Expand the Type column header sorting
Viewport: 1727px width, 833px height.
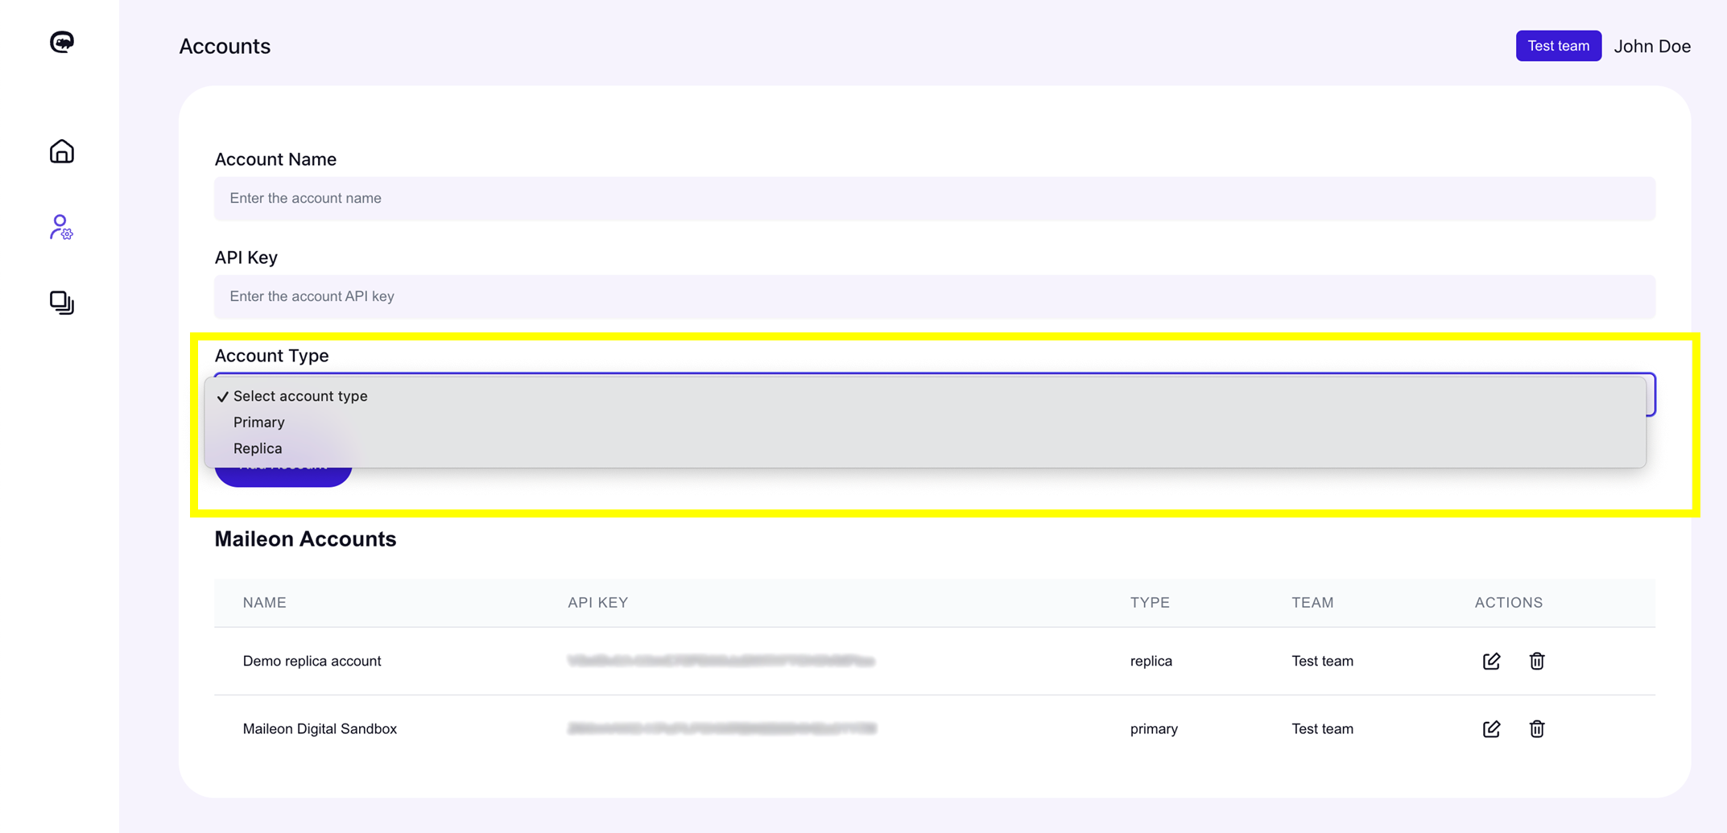tap(1150, 602)
